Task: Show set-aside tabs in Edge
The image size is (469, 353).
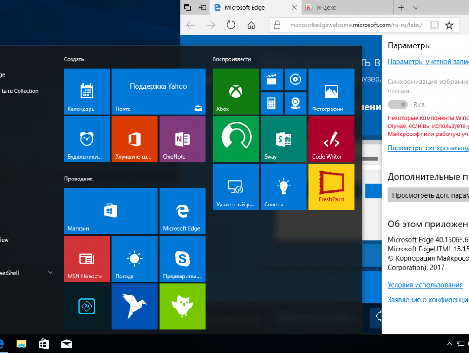Action: [x=188, y=7]
